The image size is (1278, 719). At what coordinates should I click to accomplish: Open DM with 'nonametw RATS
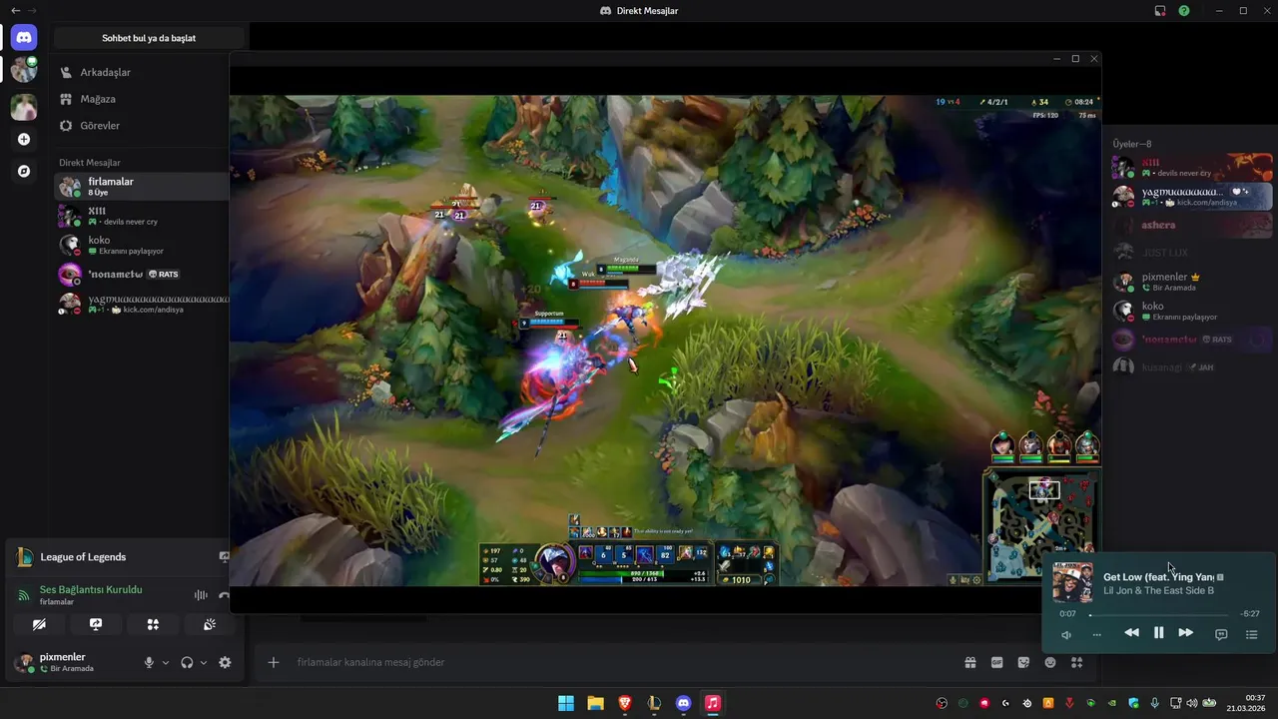click(141, 274)
